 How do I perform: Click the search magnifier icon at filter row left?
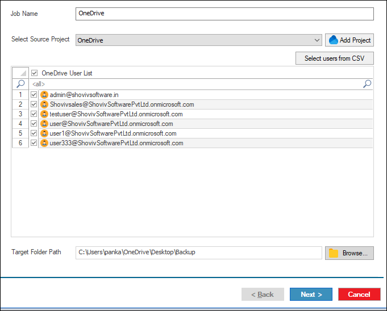pos(20,84)
